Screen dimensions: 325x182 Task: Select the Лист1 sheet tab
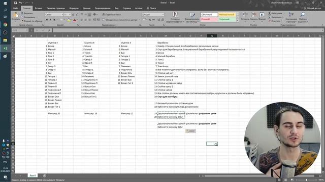click(32, 175)
